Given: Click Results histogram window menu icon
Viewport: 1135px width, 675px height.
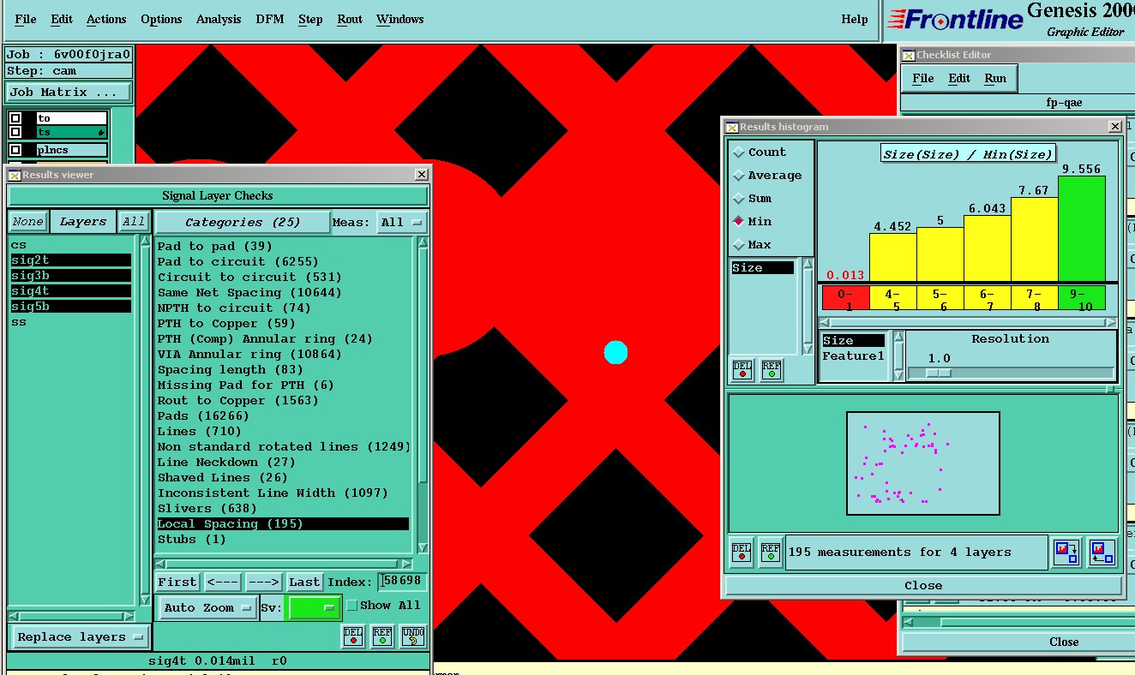Looking at the screenshot, I should (x=731, y=127).
